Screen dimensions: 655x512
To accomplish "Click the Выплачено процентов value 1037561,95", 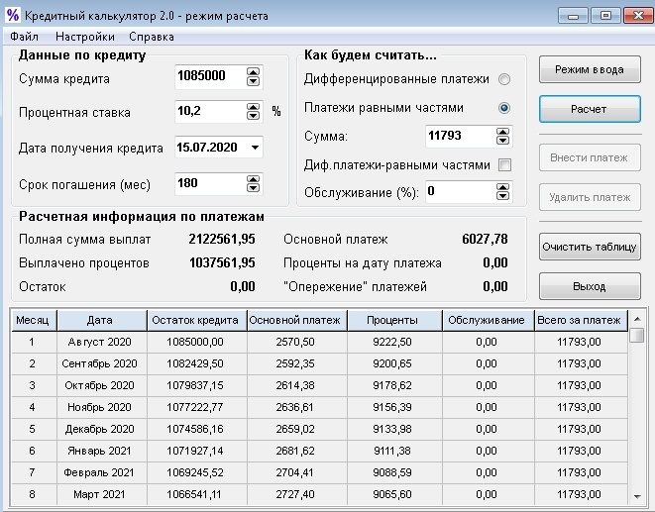I will point(222,263).
